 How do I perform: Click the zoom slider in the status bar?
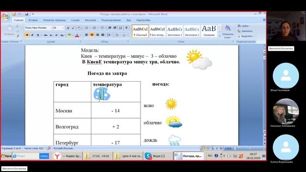point(250,148)
